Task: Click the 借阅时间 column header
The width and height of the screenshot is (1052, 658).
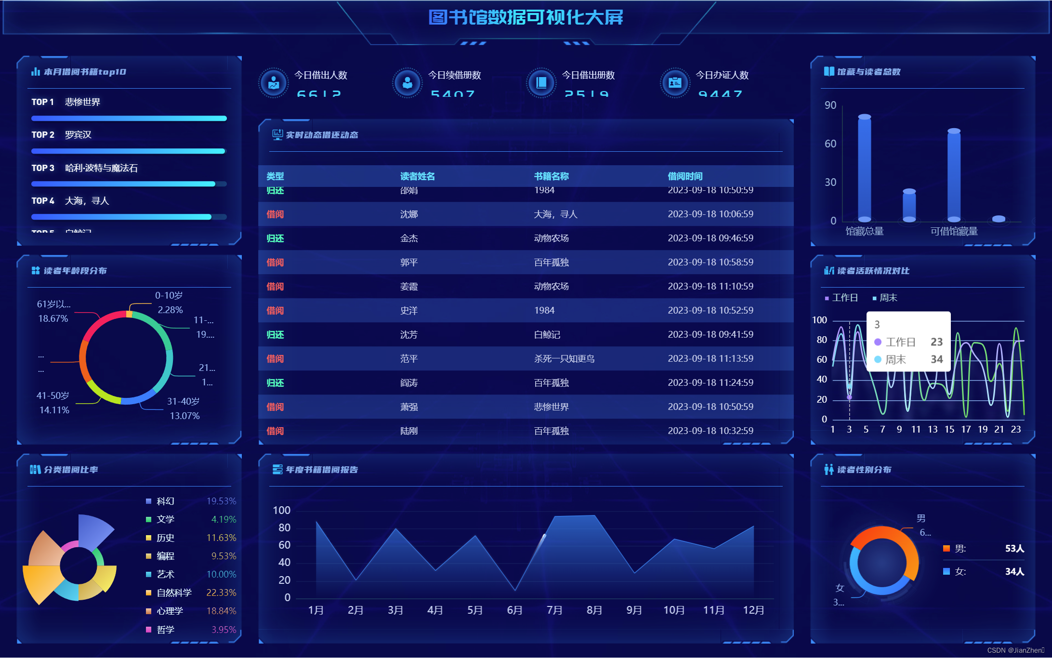Action: click(x=685, y=176)
